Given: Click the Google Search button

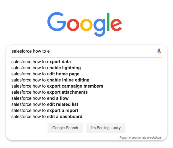Looking at the screenshot, I should 65,128.
